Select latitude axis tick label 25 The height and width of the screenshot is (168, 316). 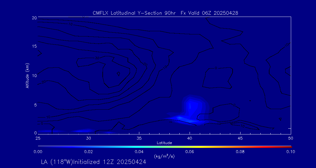click(38, 138)
